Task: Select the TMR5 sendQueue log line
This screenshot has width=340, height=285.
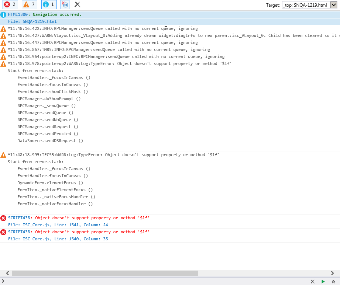Action: pos(109,49)
